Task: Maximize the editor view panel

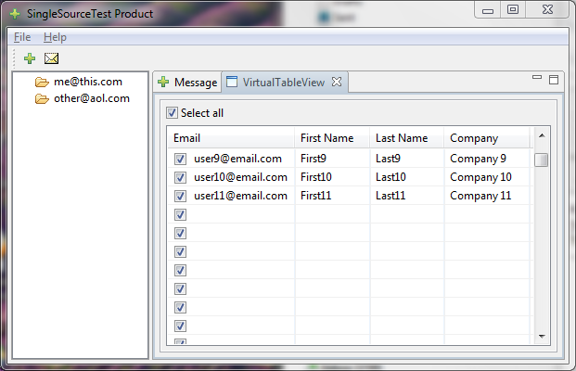Action: coord(554,80)
